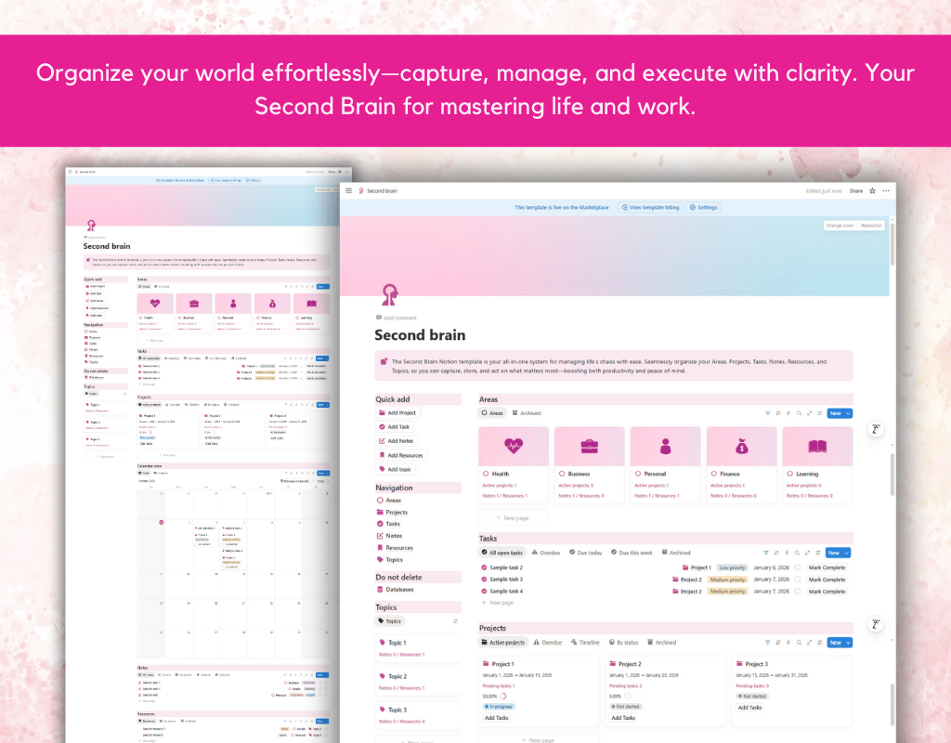
Task: Click the search icon in Tasks toolbar
Action: (797, 553)
